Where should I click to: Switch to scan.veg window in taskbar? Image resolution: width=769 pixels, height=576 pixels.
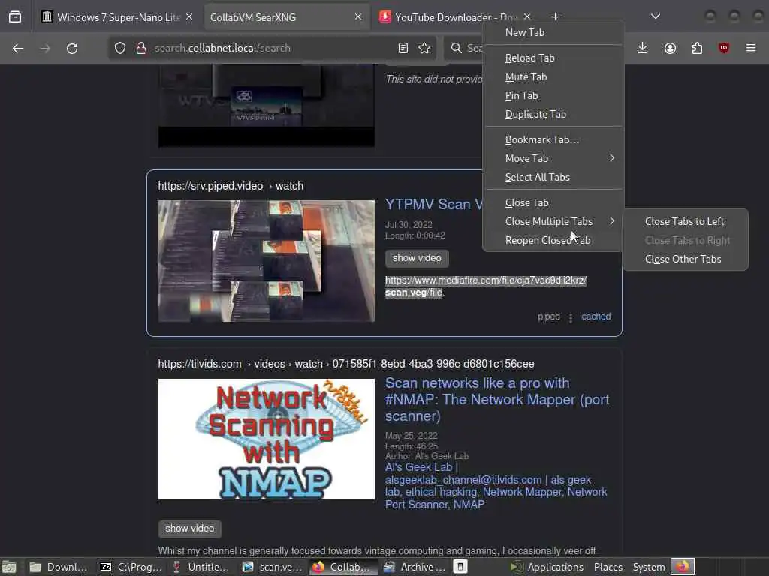point(273,567)
